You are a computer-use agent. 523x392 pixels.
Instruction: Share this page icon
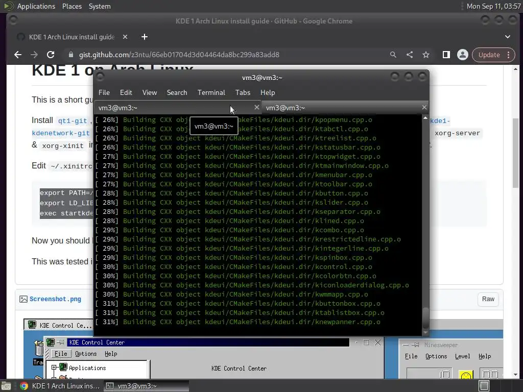tap(410, 55)
